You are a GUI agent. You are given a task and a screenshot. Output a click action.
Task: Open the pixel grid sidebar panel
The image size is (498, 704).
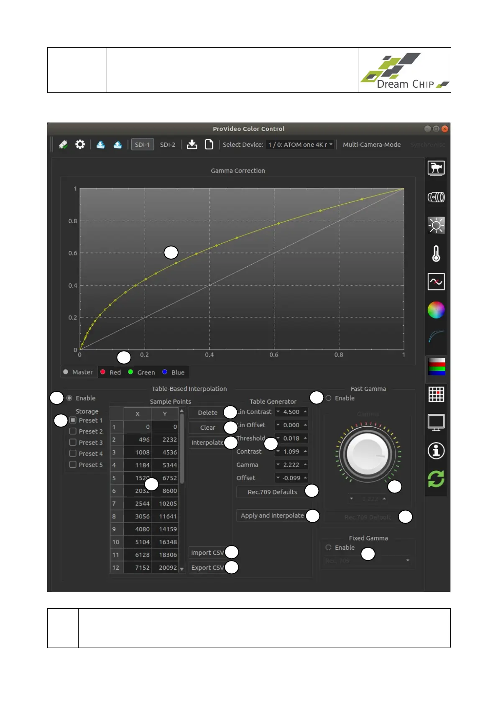(436, 394)
